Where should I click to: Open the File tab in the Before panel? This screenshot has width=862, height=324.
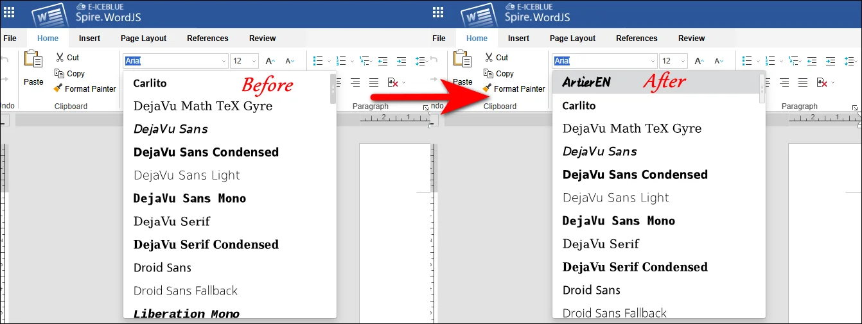10,38
